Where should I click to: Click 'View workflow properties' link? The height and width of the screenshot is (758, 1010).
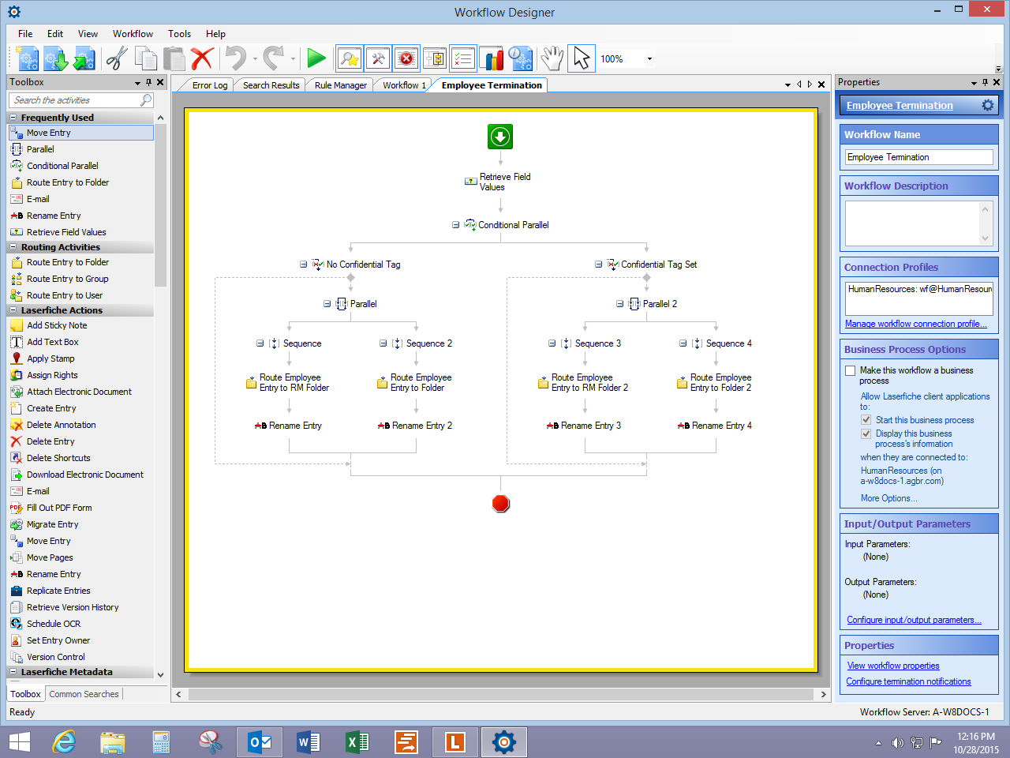pos(892,666)
